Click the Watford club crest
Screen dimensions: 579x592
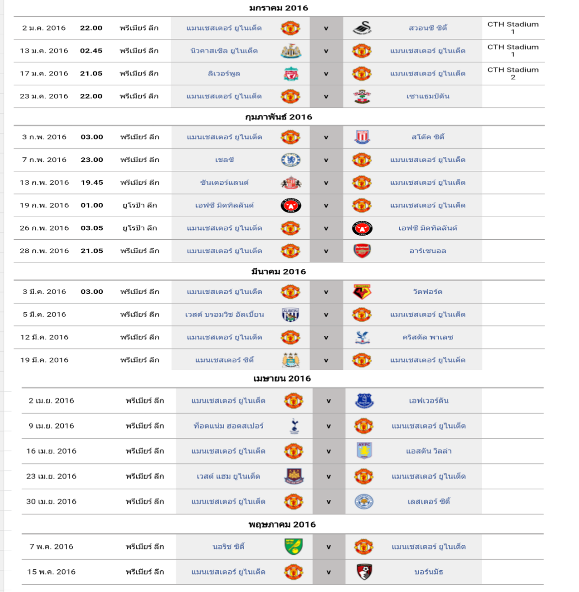tap(362, 292)
